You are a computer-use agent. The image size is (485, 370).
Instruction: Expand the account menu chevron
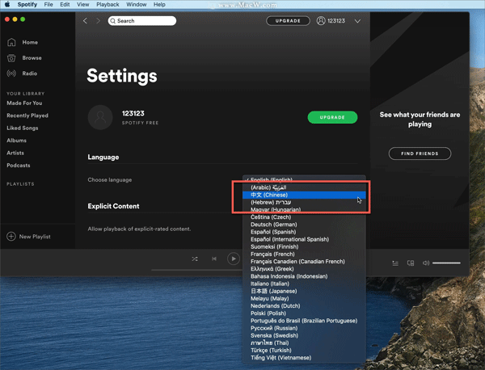pyautogui.click(x=358, y=21)
